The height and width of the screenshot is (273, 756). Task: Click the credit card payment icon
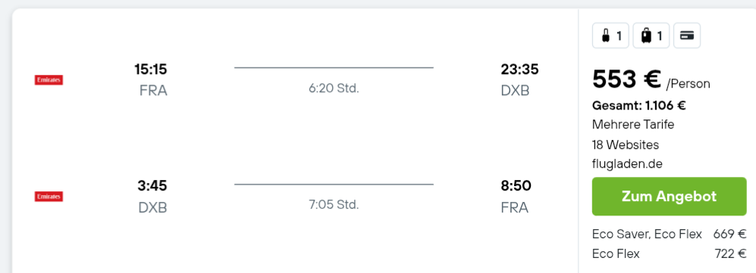coord(686,36)
